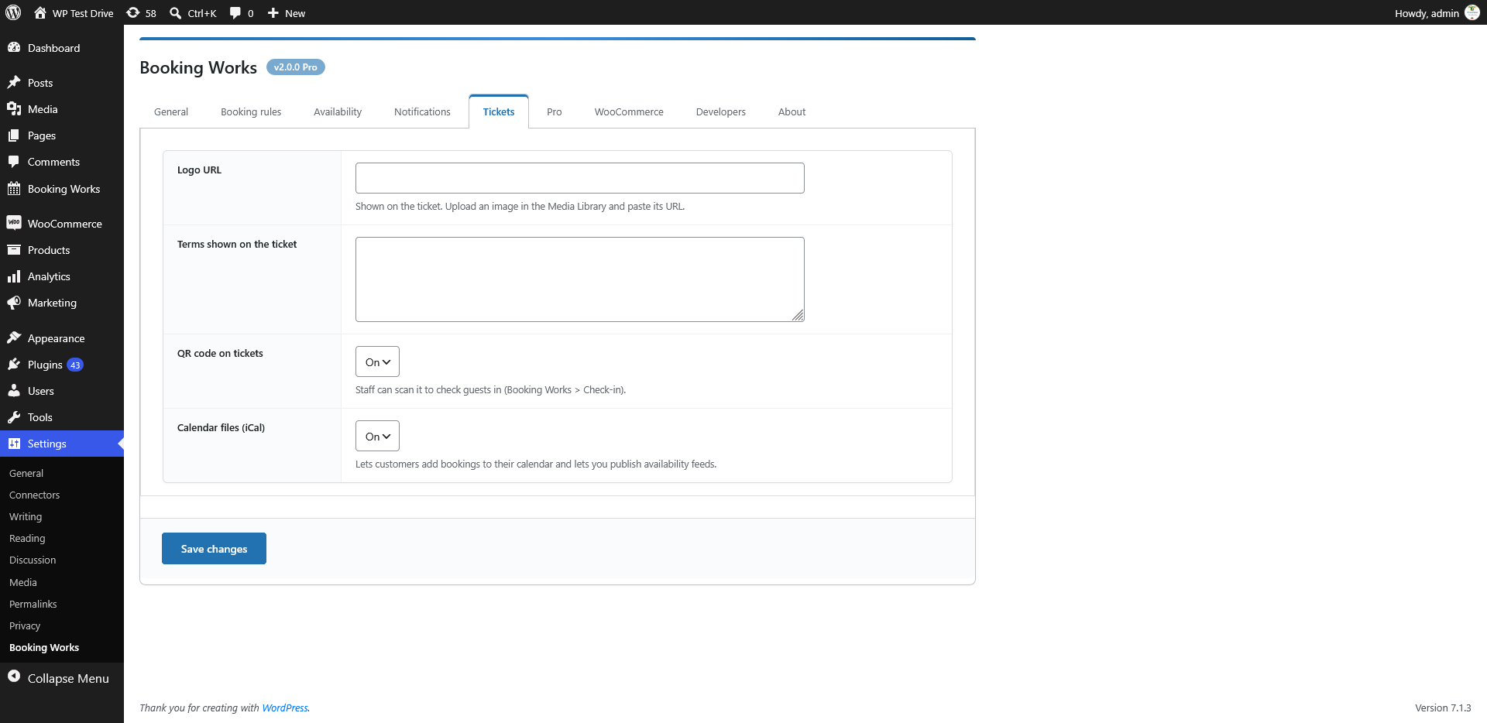Open the Plugins plug icon
Image resolution: width=1487 pixels, height=723 pixels.
click(x=14, y=364)
